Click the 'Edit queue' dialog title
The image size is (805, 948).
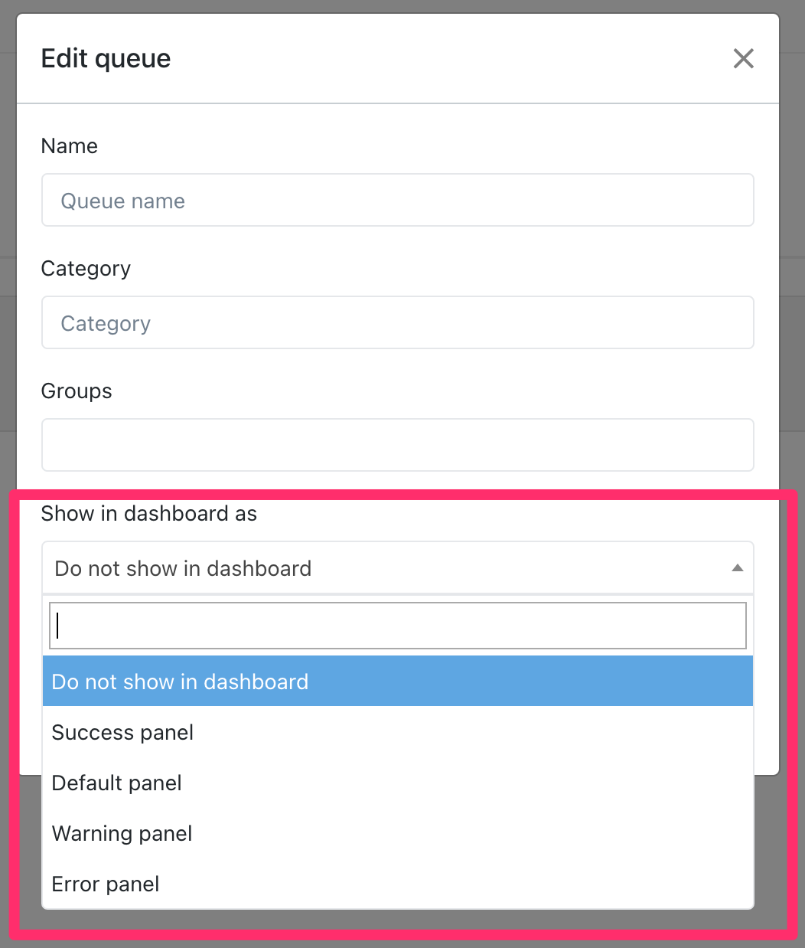tap(106, 59)
